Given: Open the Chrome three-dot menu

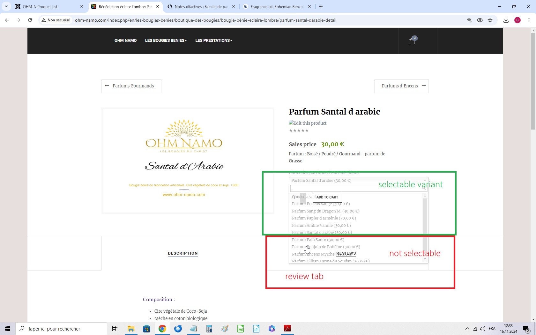Looking at the screenshot, I should [529, 20].
